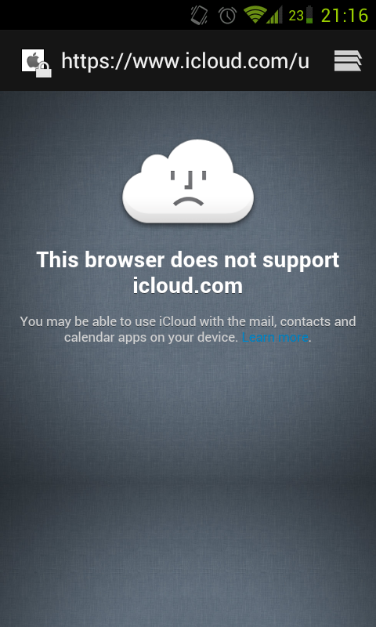Screen dimensions: 376x627
Task: Tap the empty gray page background
Action: pos(188,480)
